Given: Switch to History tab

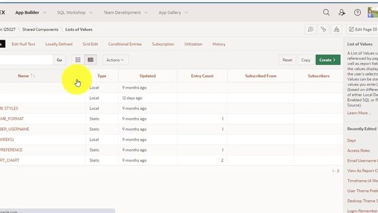Looking at the screenshot, I should 219,44.
